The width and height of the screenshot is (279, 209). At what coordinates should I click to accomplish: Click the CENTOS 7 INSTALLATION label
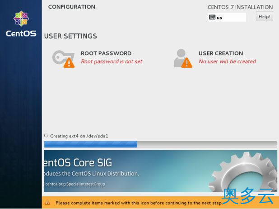click(240, 7)
